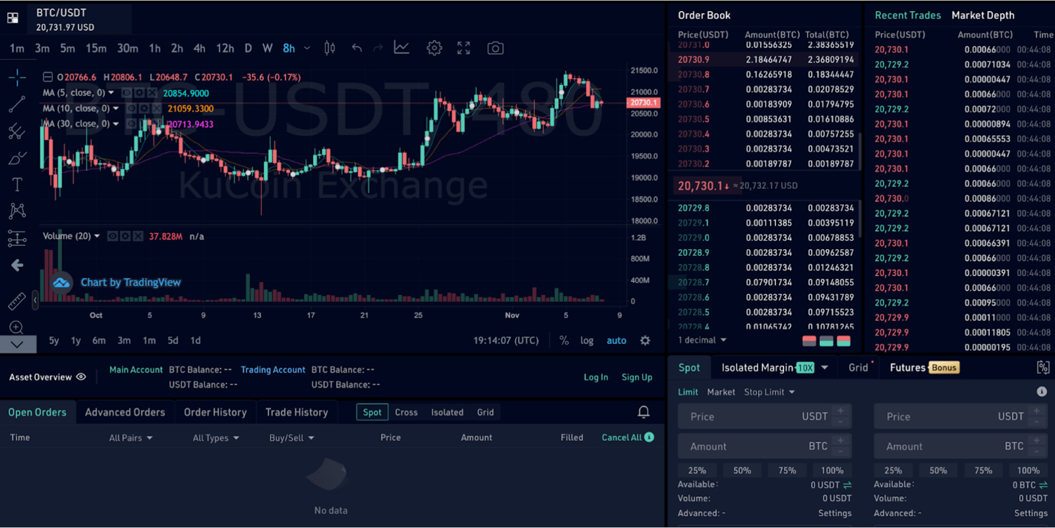Screen dimensions: 1055x528
Task: Open the Recent Trades tab
Action: tap(908, 15)
